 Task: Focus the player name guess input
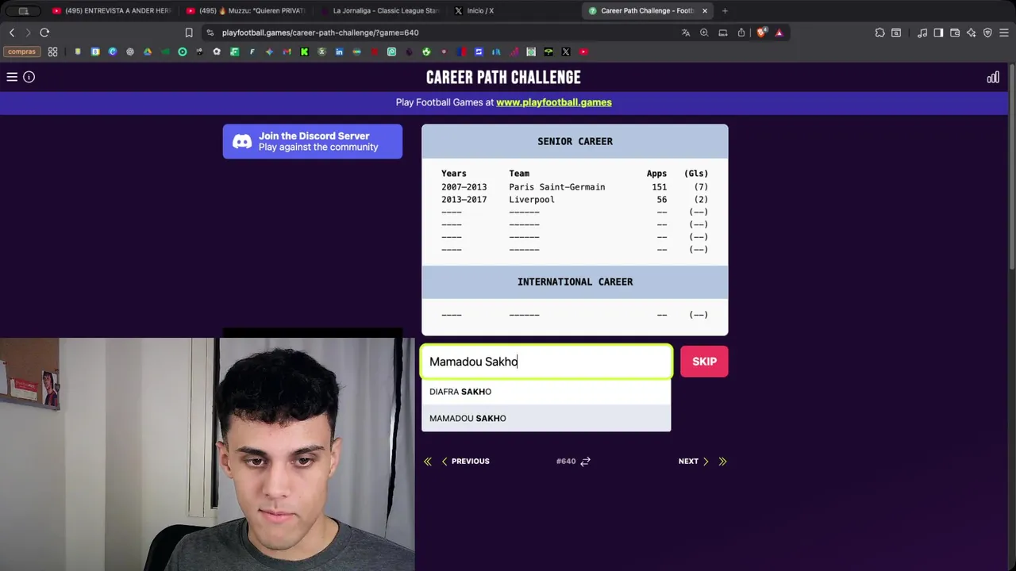[546, 362]
